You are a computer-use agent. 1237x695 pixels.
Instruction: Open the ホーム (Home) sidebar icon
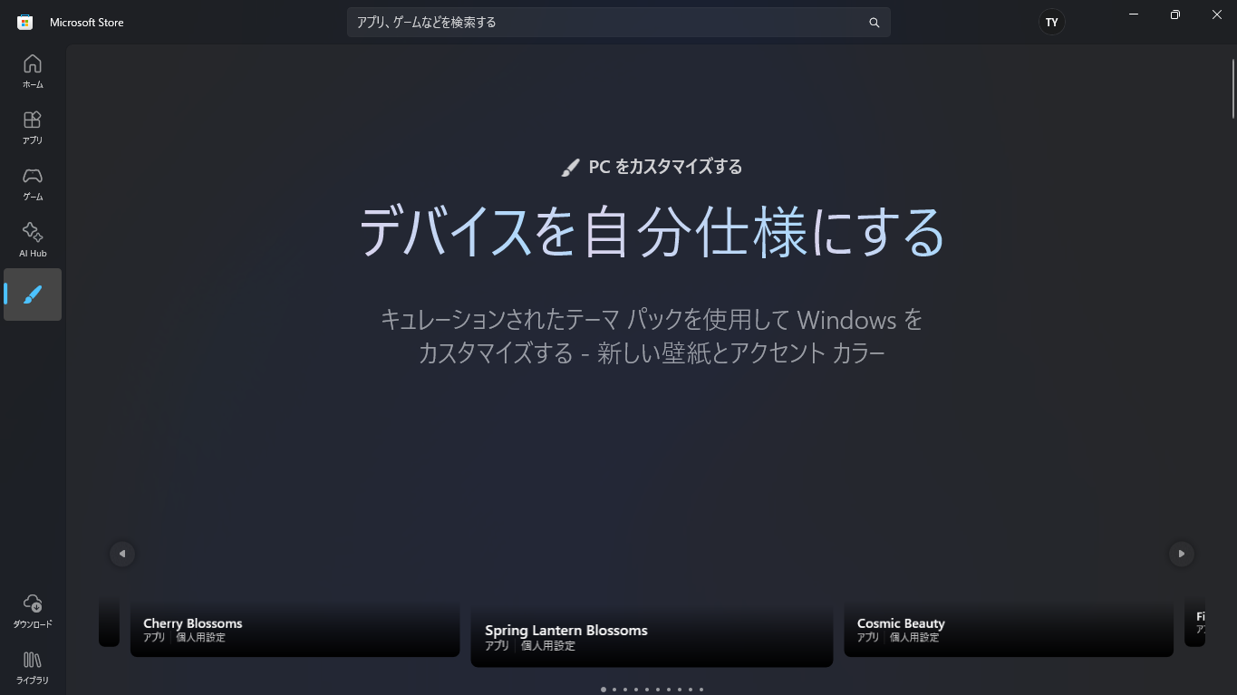pos(33,71)
